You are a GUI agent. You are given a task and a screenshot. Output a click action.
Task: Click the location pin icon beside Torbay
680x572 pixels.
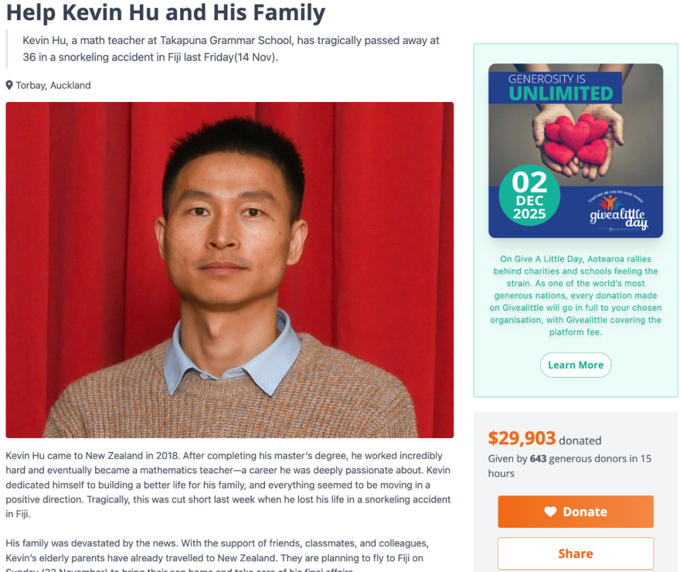[9, 85]
